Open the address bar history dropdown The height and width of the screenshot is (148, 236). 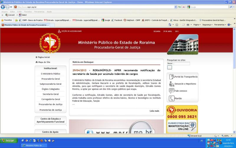[176, 7]
